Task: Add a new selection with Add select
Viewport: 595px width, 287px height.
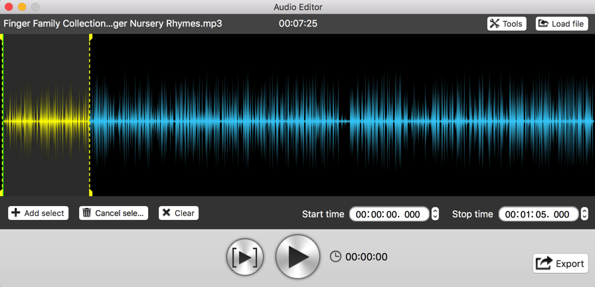Action: pos(38,213)
